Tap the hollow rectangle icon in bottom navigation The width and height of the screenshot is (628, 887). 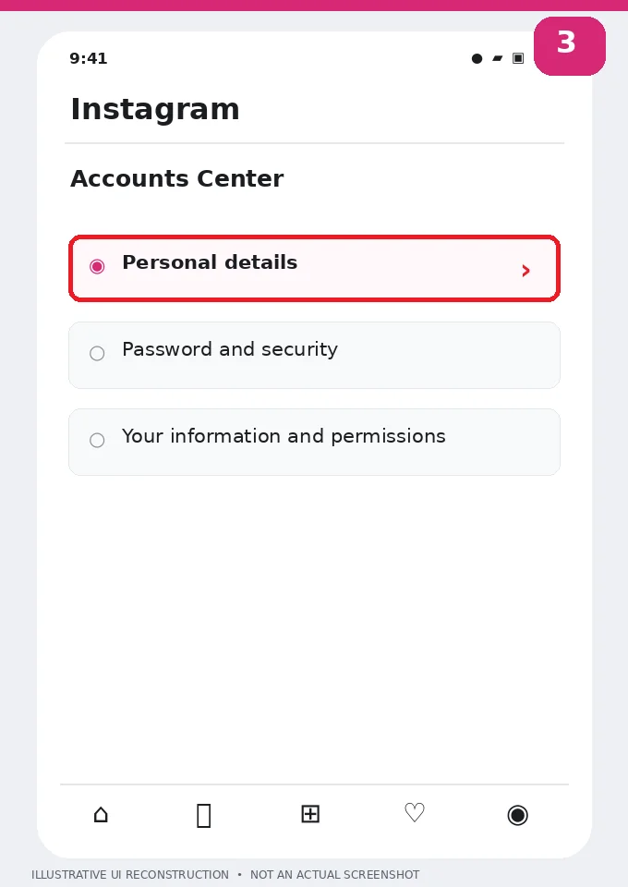coord(204,816)
